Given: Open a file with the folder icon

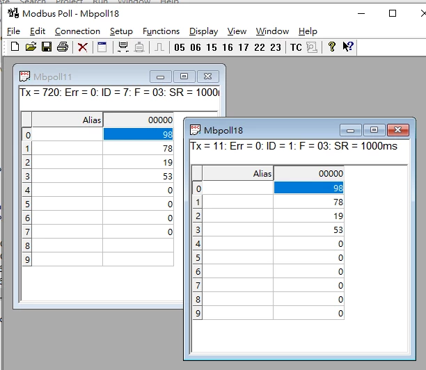Looking at the screenshot, I should tap(31, 47).
